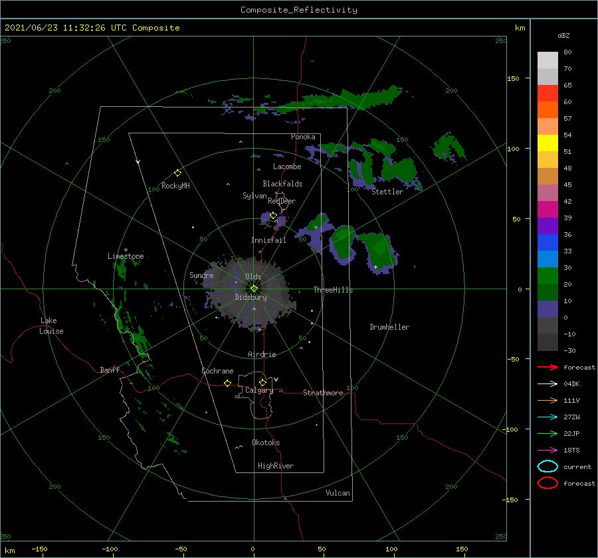Click the Innisfail label
Image resolution: width=598 pixels, height=558 pixels.
pyautogui.click(x=268, y=240)
